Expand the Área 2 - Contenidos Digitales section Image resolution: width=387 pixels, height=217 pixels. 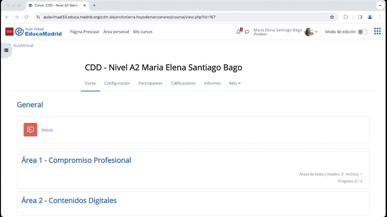69,200
